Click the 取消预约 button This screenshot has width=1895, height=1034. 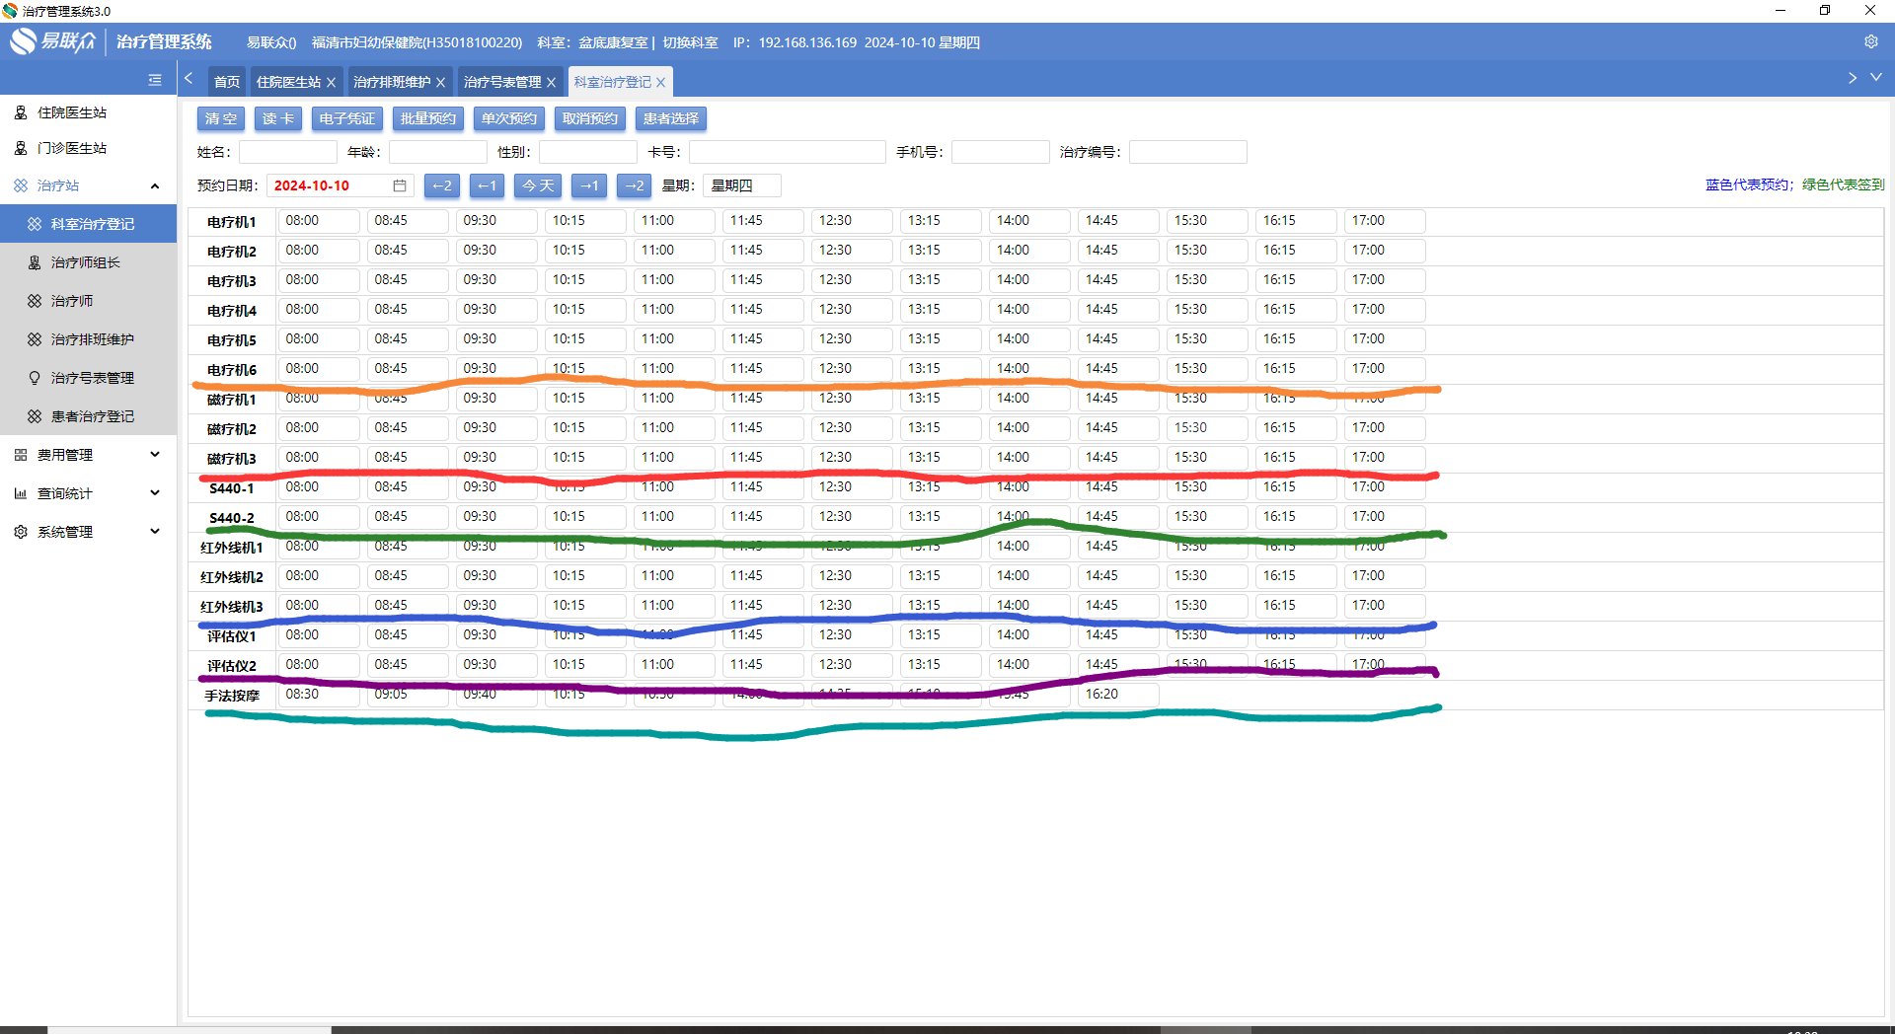[x=590, y=118]
